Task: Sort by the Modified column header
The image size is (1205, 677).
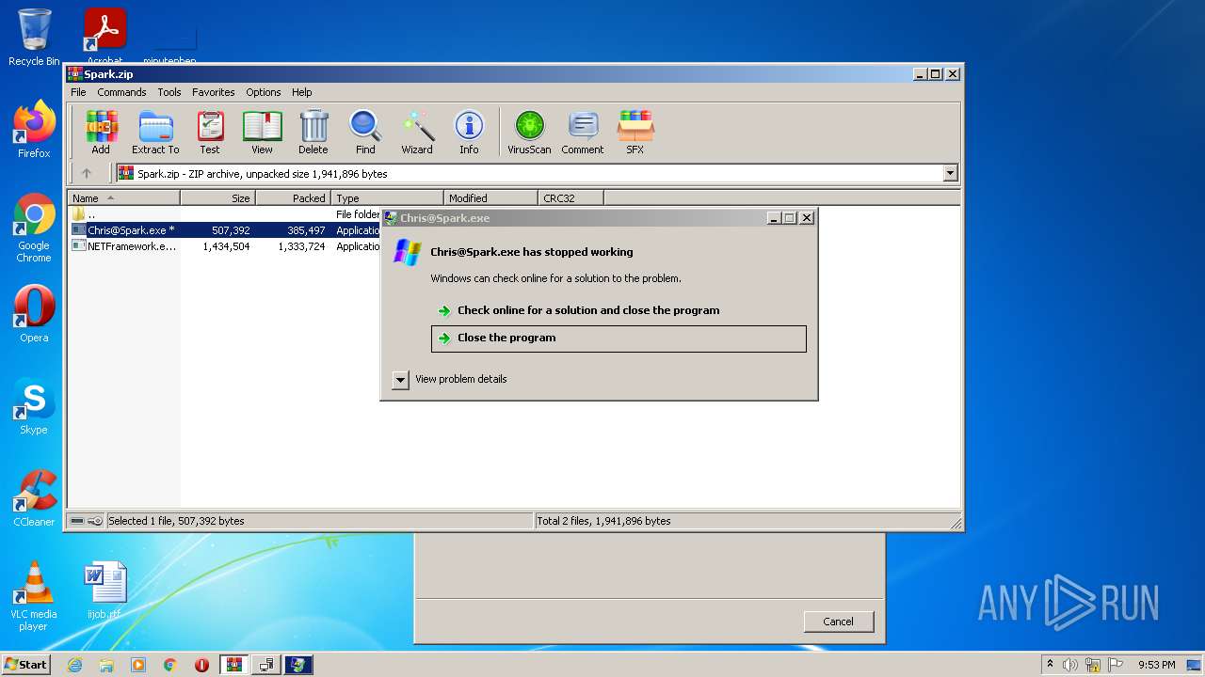Action: (x=490, y=198)
